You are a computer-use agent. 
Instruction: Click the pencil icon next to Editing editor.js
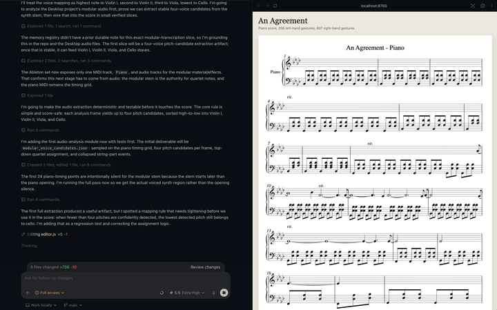click(23, 234)
